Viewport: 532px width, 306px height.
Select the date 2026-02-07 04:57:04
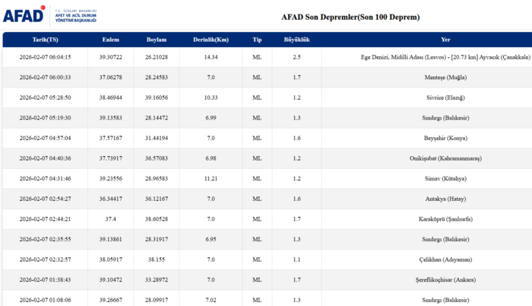[45, 138]
